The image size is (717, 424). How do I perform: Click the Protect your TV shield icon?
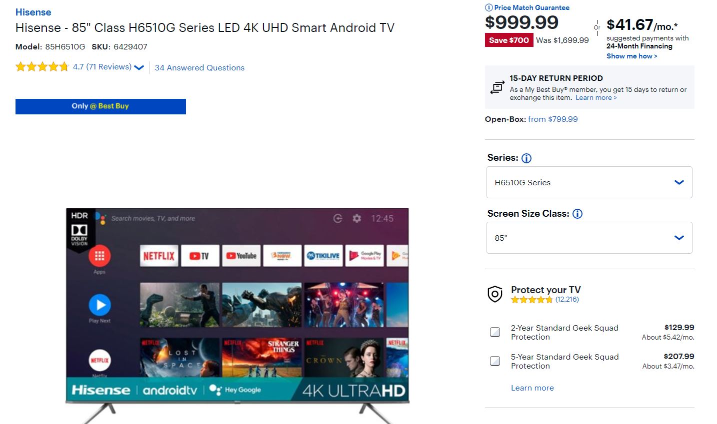[x=494, y=294]
